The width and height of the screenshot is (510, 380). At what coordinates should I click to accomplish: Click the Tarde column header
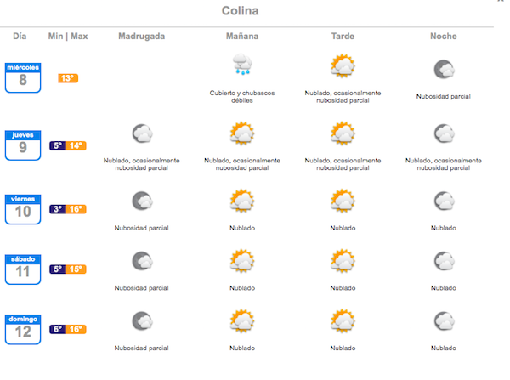pyautogui.click(x=343, y=36)
